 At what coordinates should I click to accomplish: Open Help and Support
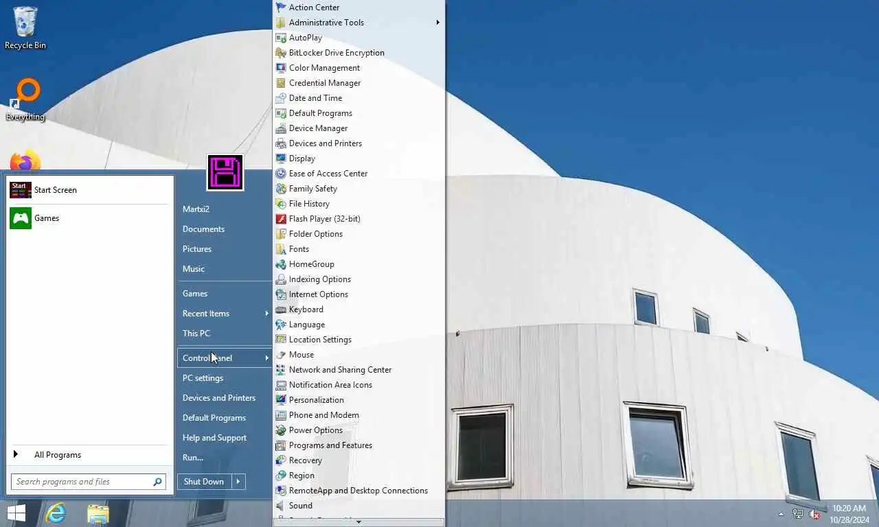[214, 438]
